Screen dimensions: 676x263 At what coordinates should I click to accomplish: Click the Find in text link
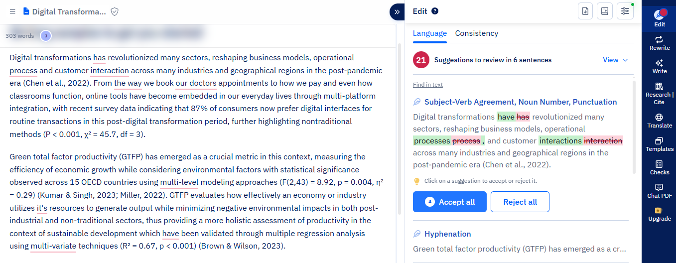[428, 85]
